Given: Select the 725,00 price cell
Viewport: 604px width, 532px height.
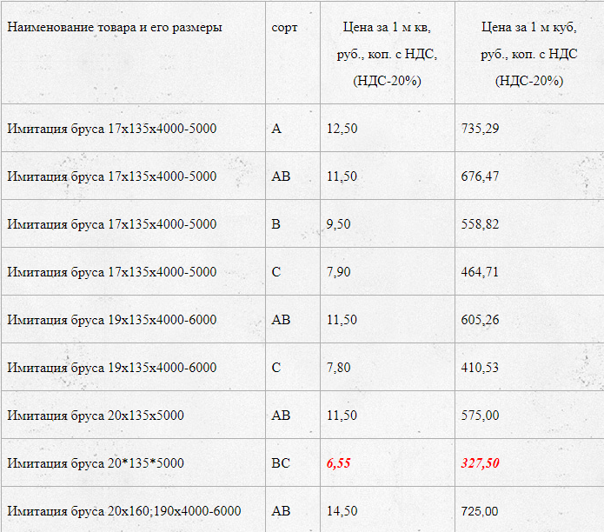Looking at the screenshot, I should 480,511.
